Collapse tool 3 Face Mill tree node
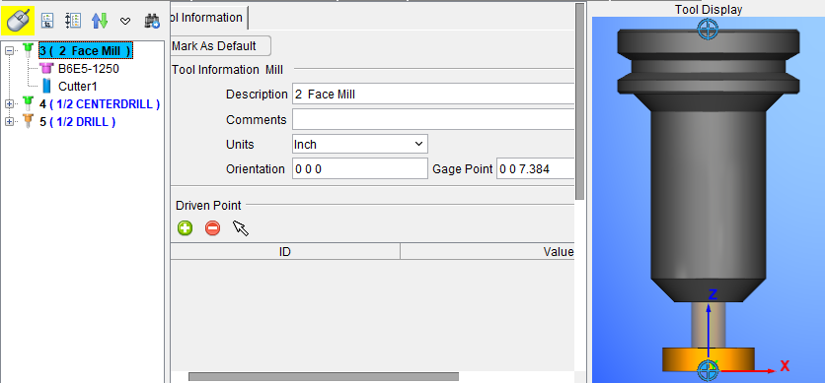The width and height of the screenshot is (825, 383). click(9, 51)
